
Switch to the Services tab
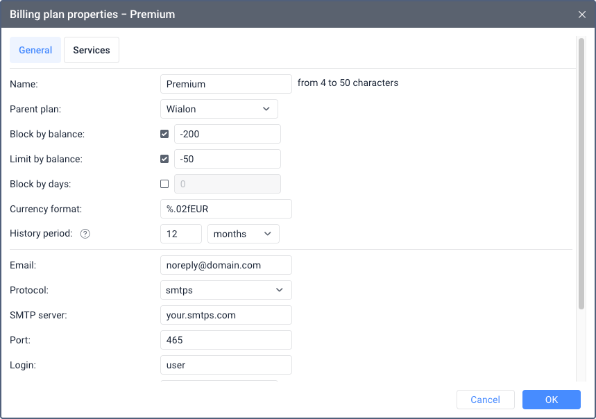[x=92, y=50]
